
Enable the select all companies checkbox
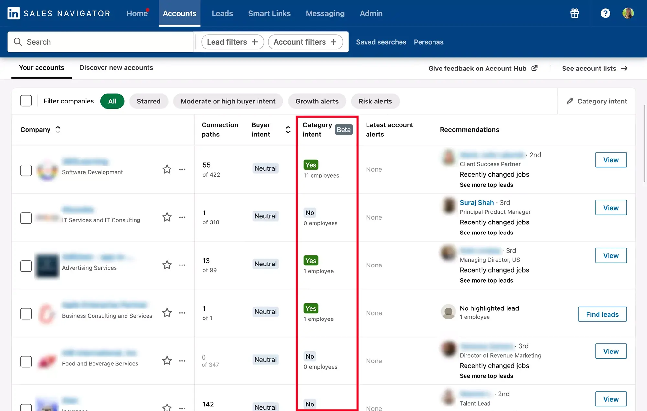(x=26, y=101)
